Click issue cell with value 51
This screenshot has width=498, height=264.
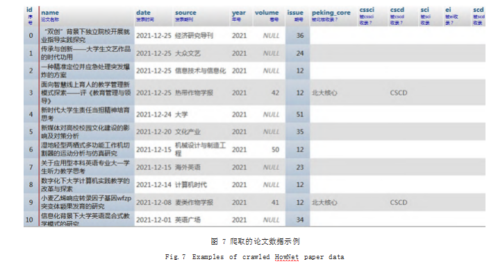point(300,114)
